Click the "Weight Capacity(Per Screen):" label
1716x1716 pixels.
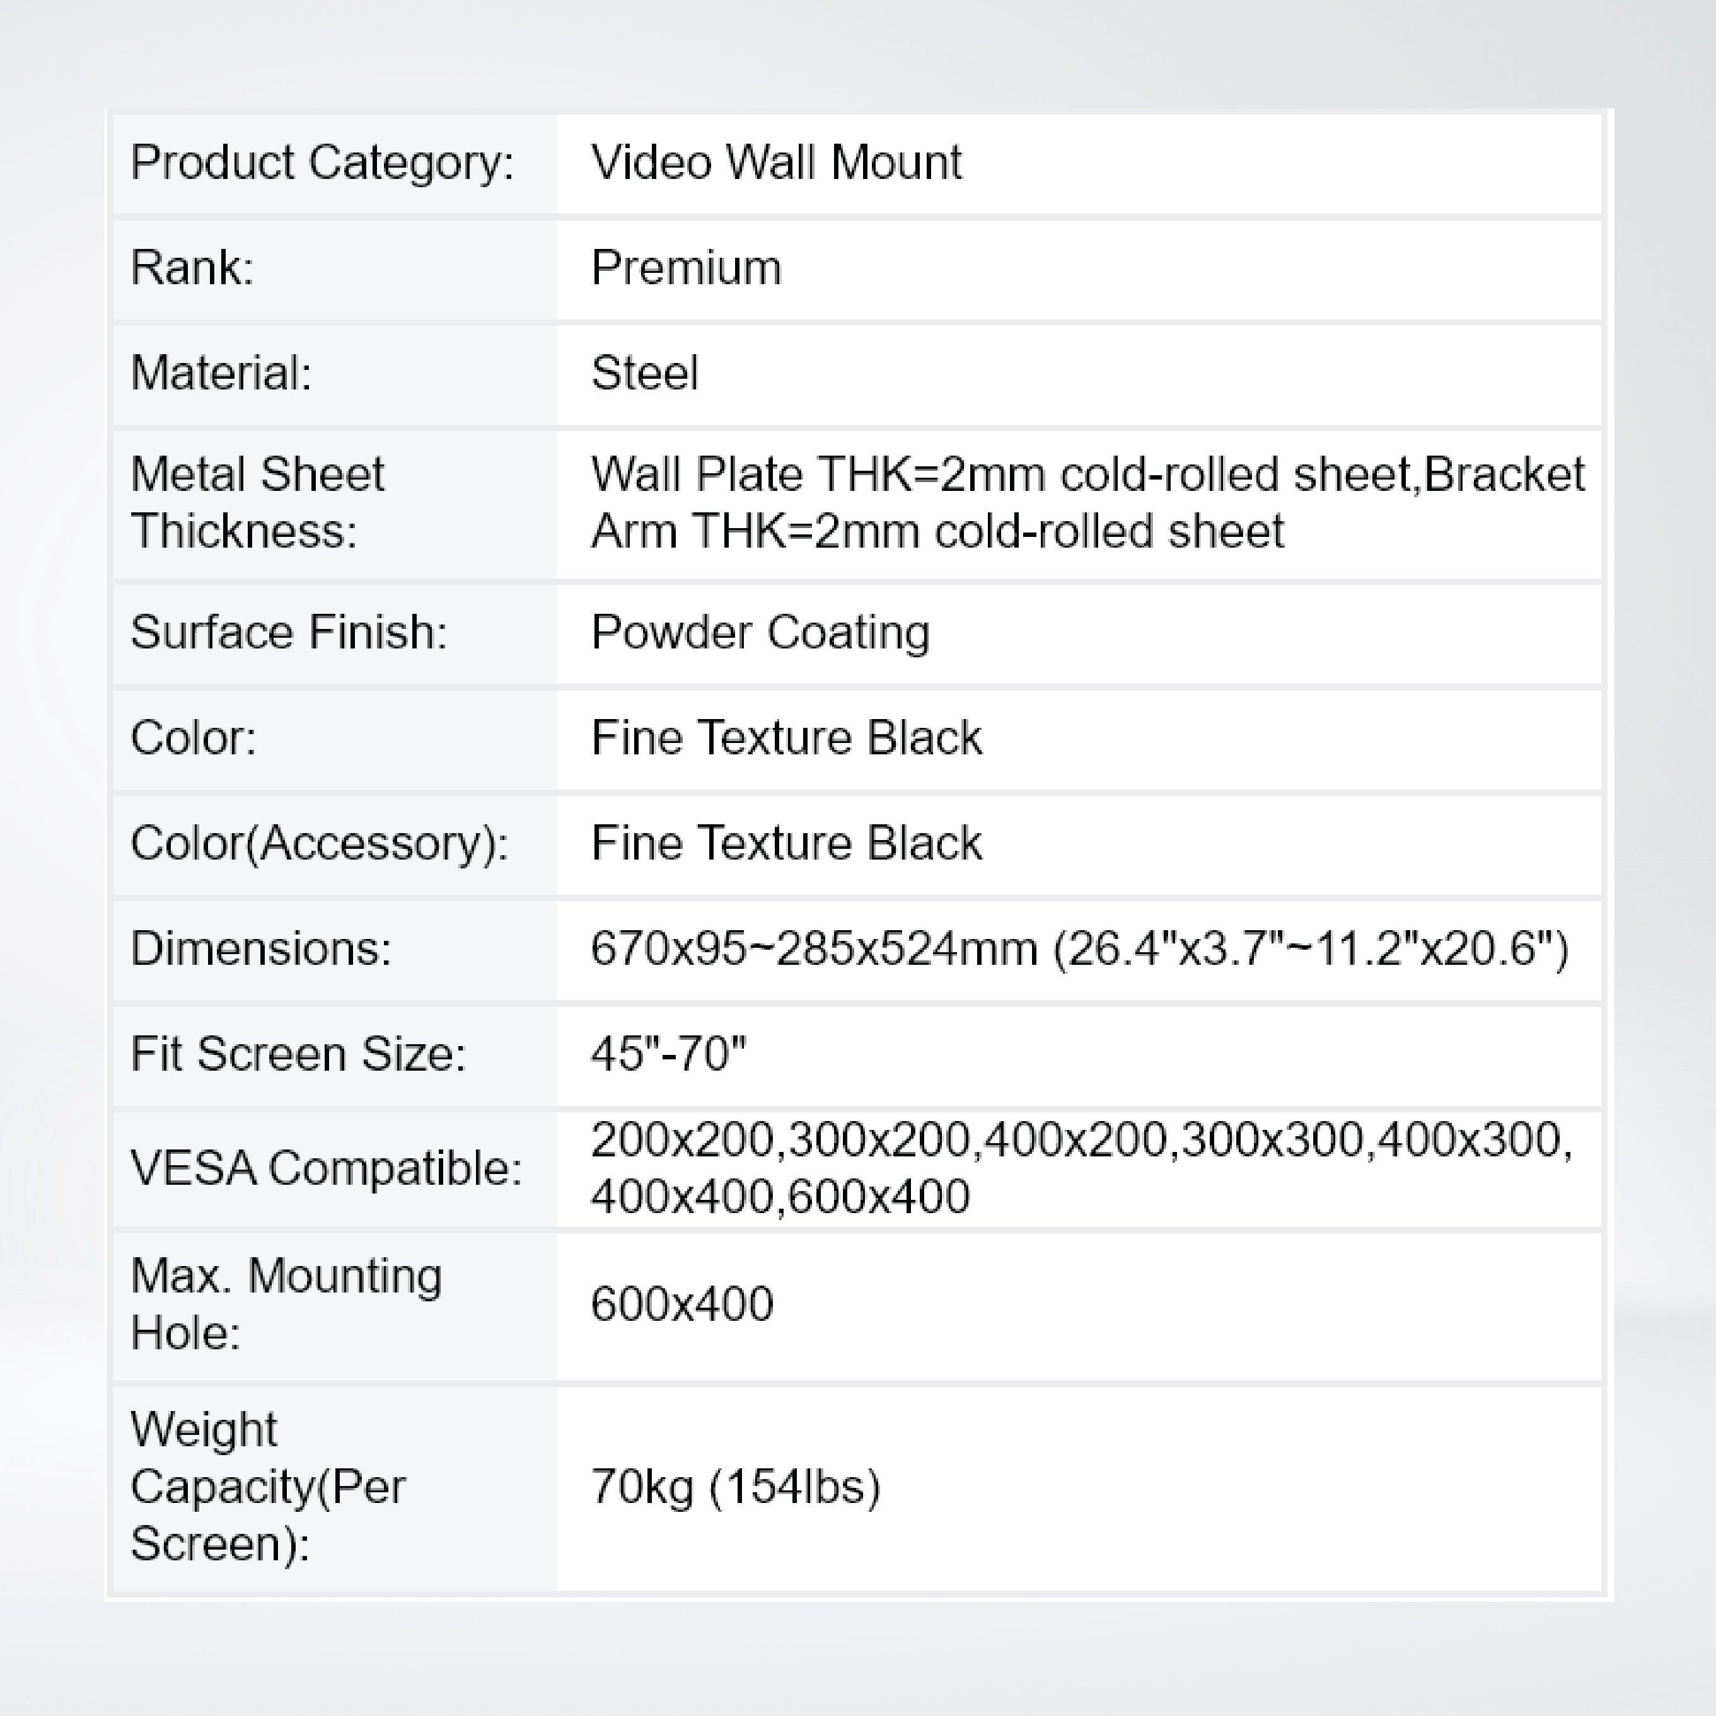pyautogui.click(x=267, y=1487)
